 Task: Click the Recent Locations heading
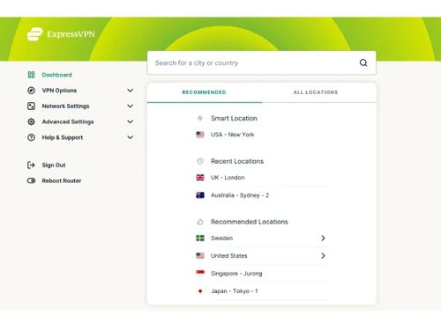[x=237, y=161]
